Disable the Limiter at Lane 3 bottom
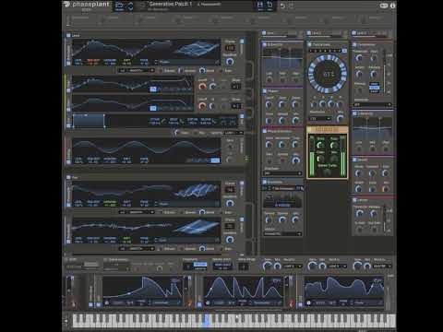This screenshot has height=332, width=443. click(354, 200)
